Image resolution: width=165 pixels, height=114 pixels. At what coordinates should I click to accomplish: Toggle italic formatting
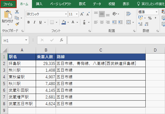point(34,22)
